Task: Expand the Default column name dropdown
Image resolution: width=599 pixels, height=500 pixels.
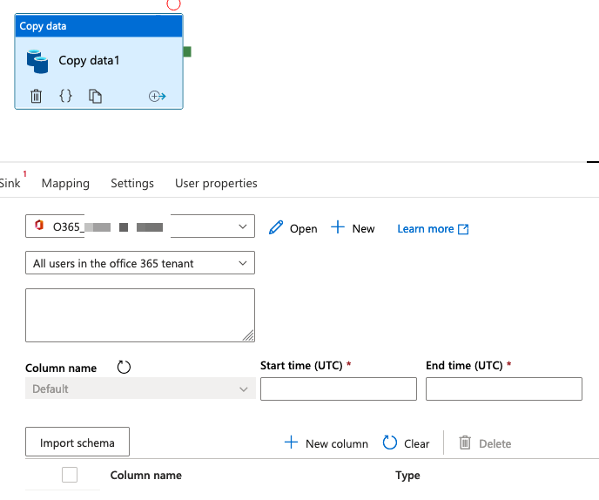Action: coord(140,389)
